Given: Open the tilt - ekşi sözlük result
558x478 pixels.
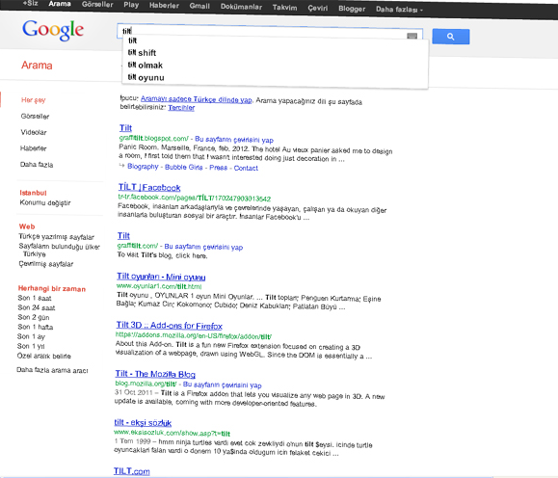Looking at the screenshot, I should [143, 422].
